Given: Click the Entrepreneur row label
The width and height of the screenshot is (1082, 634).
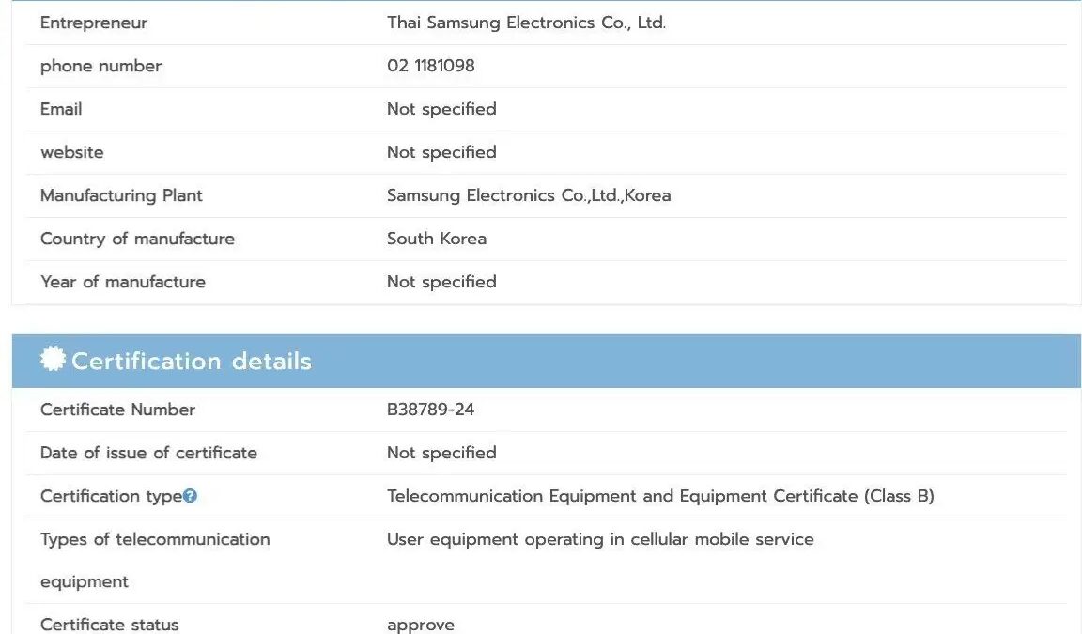Looking at the screenshot, I should (x=94, y=23).
